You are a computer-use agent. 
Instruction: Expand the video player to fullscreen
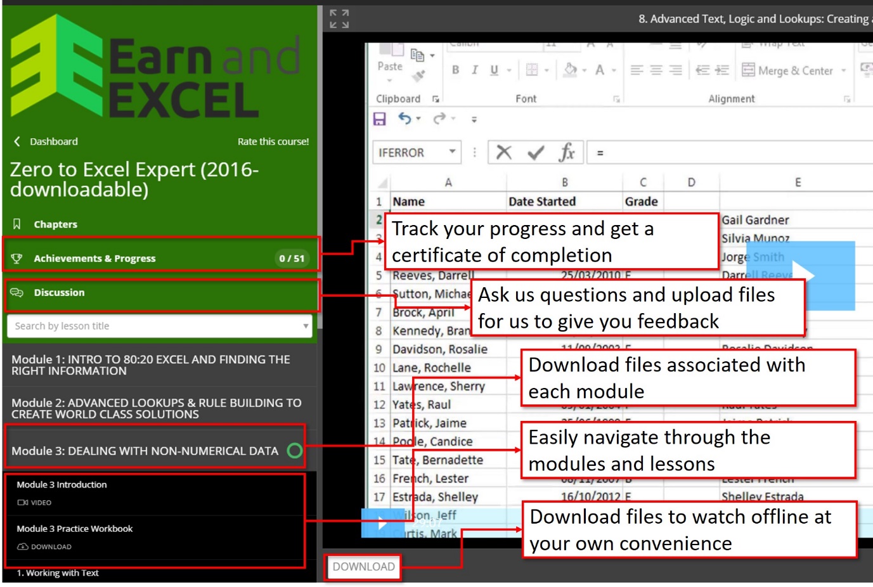click(339, 19)
